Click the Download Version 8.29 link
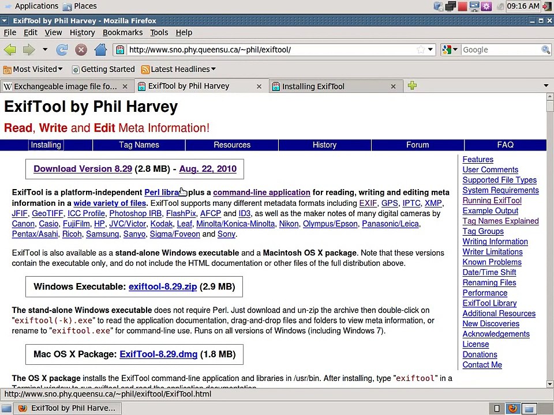The width and height of the screenshot is (554, 415). (x=83, y=169)
